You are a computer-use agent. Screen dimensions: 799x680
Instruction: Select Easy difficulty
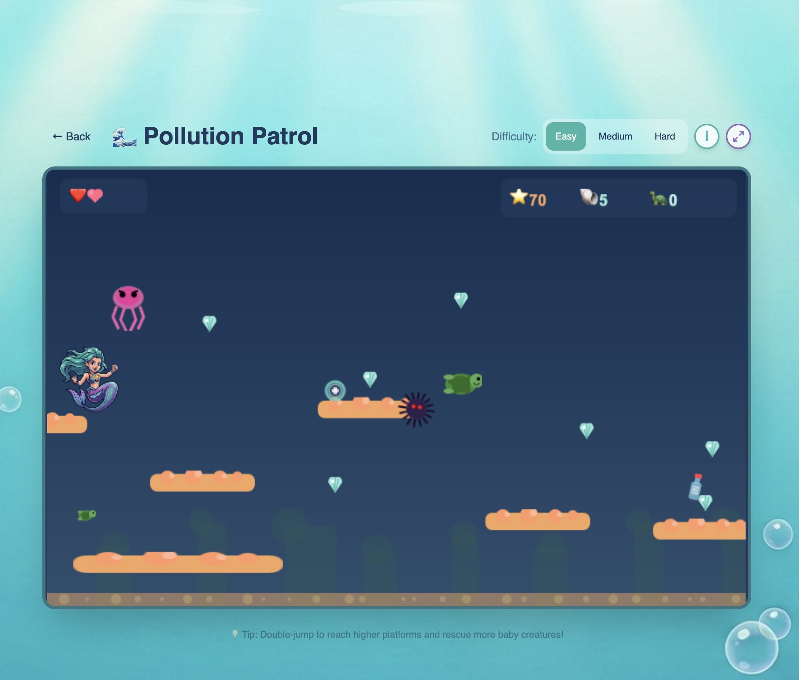[x=566, y=136]
